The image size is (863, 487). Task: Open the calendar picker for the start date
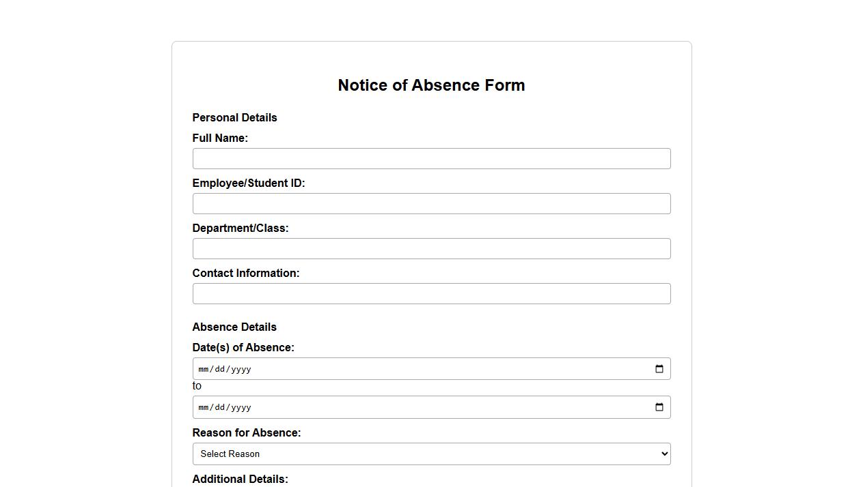[x=659, y=368]
